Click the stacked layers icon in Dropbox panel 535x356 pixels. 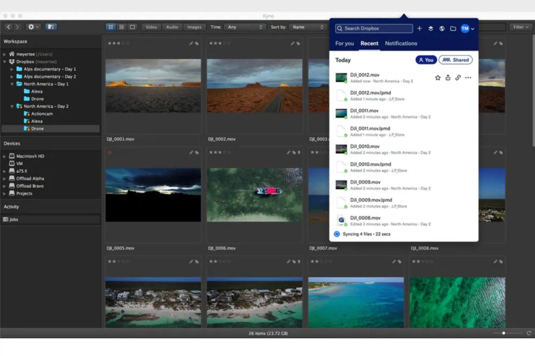tap(431, 29)
